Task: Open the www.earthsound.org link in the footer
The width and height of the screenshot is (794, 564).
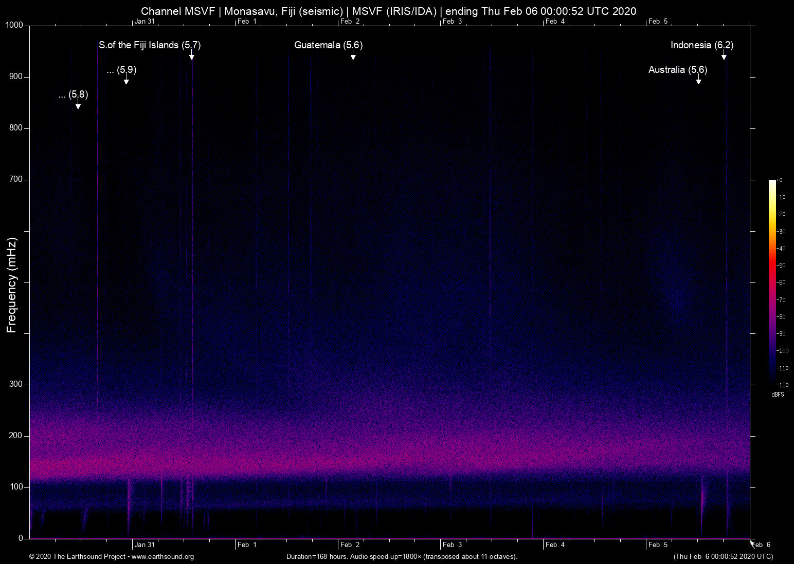Action: (x=163, y=557)
